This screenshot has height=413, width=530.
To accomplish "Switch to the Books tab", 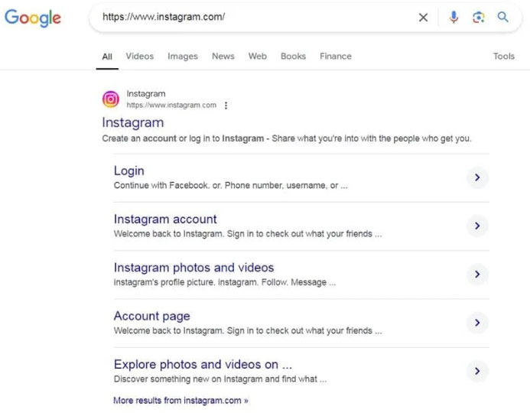I will pos(293,56).
